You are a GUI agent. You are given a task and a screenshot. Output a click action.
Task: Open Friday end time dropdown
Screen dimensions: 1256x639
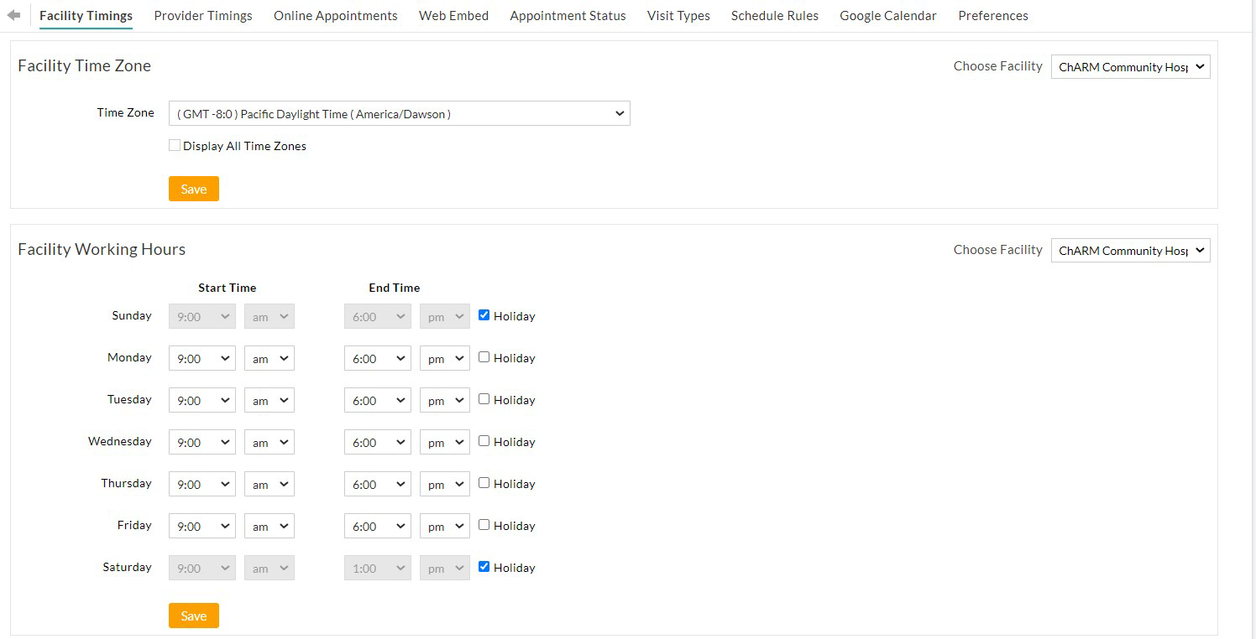(377, 527)
